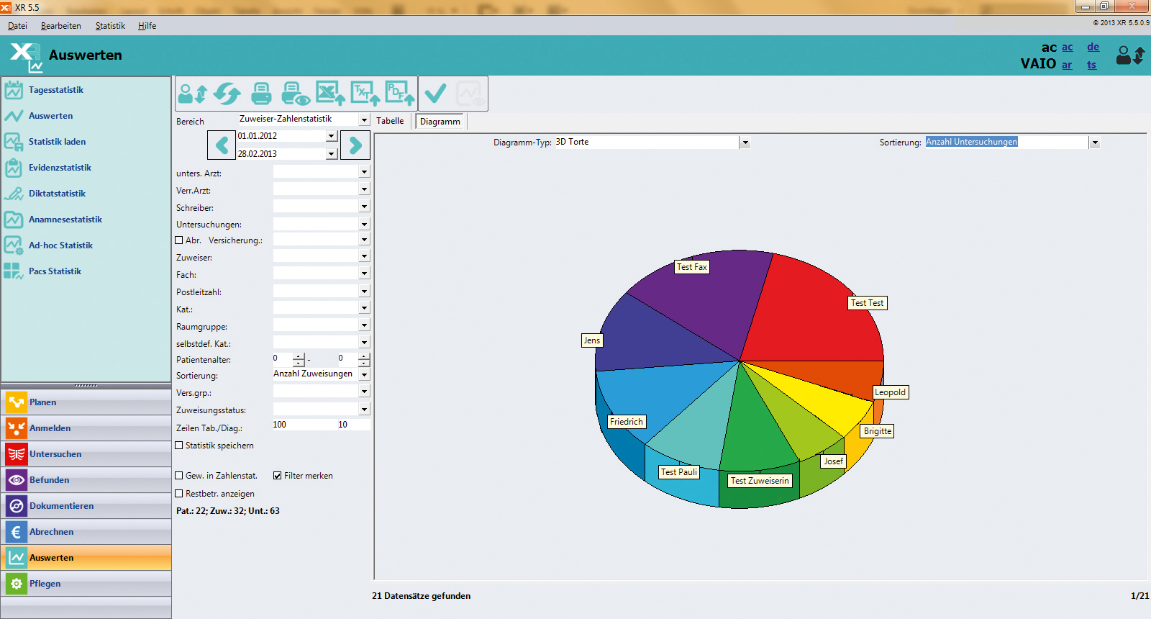Screen dimensions: 1151x619
Task: Go to previous date range arrow
Action: click(222, 145)
